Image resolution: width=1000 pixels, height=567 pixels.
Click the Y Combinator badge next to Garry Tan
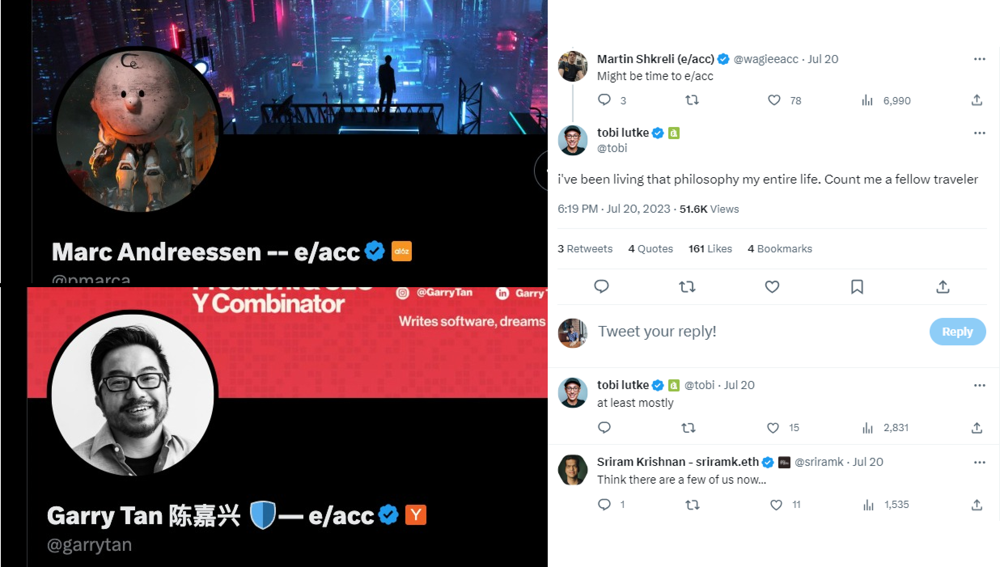point(416,515)
